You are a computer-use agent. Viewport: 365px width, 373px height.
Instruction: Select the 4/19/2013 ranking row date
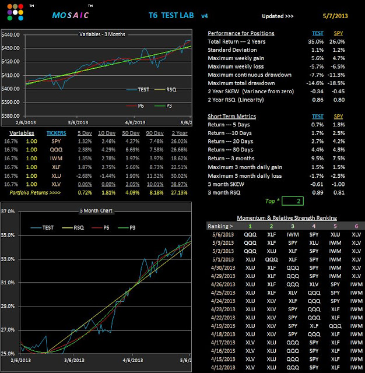(223, 326)
